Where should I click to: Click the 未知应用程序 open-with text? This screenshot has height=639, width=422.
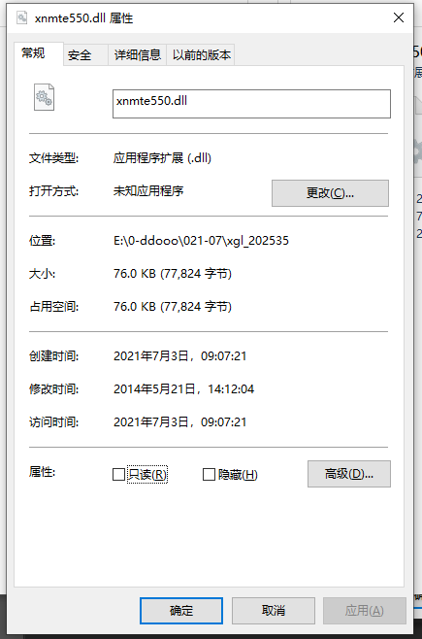coord(148,190)
